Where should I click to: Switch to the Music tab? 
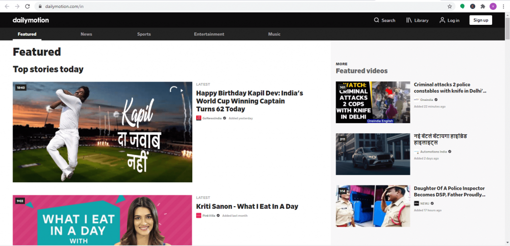[x=274, y=34]
